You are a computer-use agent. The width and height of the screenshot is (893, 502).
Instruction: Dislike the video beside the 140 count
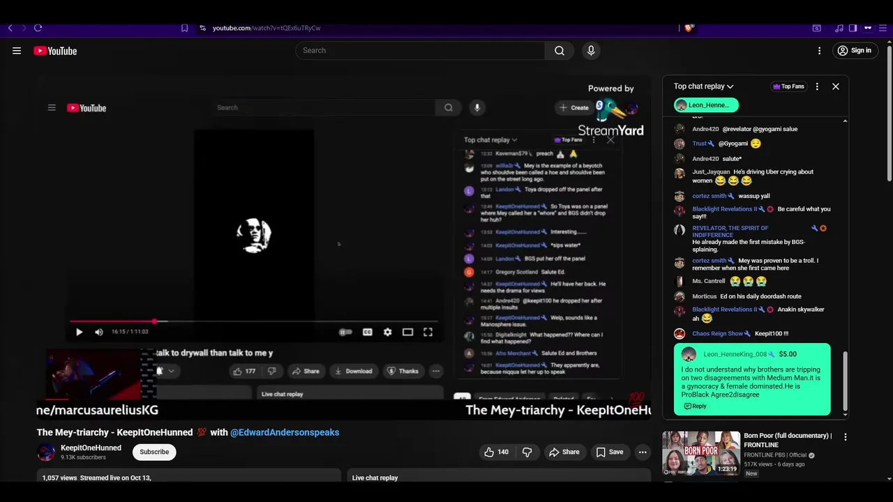pyautogui.click(x=527, y=452)
